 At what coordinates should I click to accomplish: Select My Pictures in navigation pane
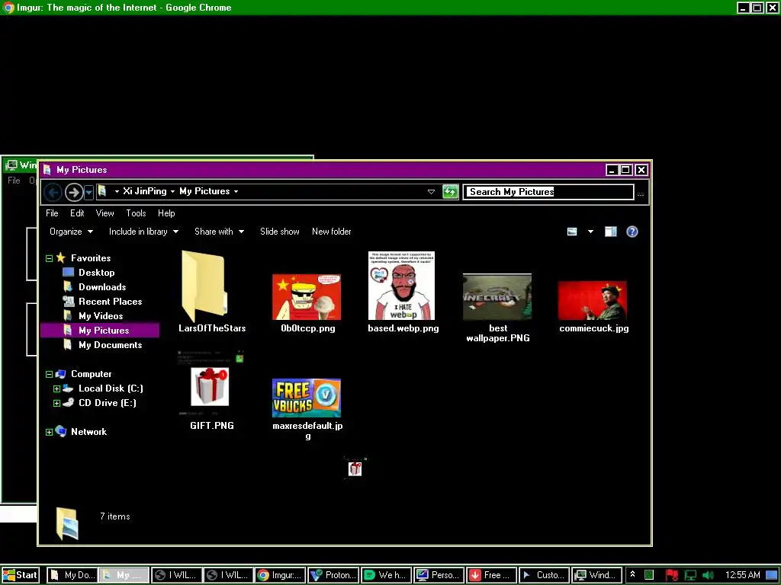tap(104, 331)
